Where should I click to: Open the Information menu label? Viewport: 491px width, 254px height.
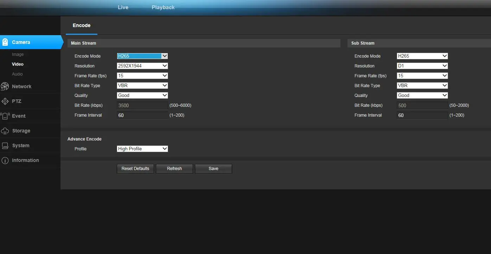tap(25, 160)
